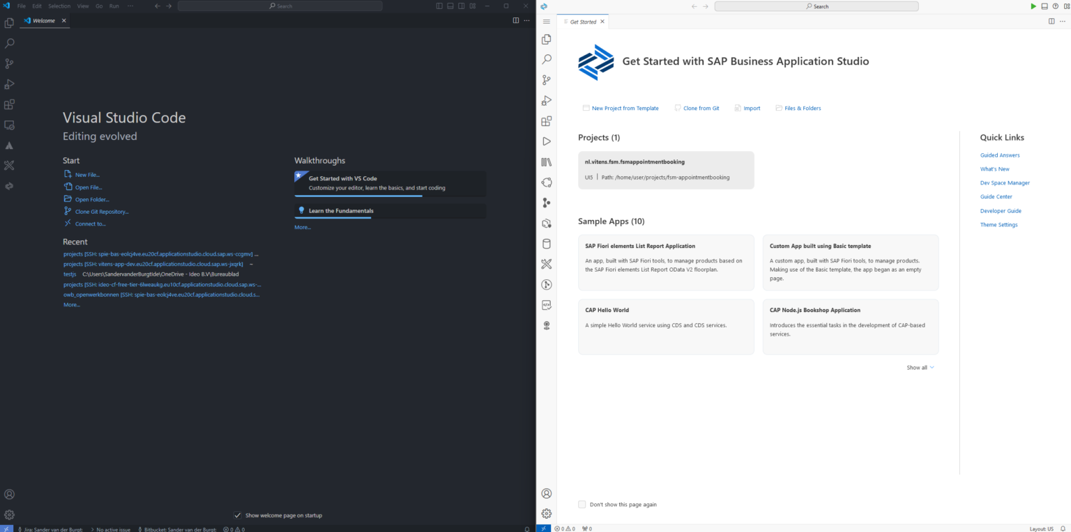The height and width of the screenshot is (532, 1071).
Task: Collapse the Get Started tab's split editor control
Action: click(x=1051, y=21)
